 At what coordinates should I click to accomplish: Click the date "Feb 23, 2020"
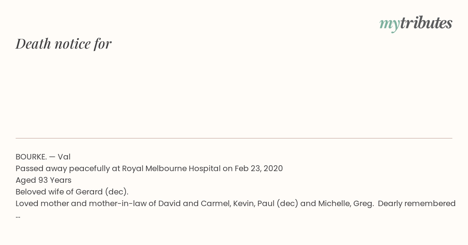[x=259, y=169]
